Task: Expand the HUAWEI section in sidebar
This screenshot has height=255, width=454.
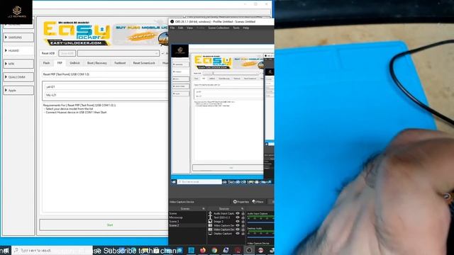Action: coord(18,50)
